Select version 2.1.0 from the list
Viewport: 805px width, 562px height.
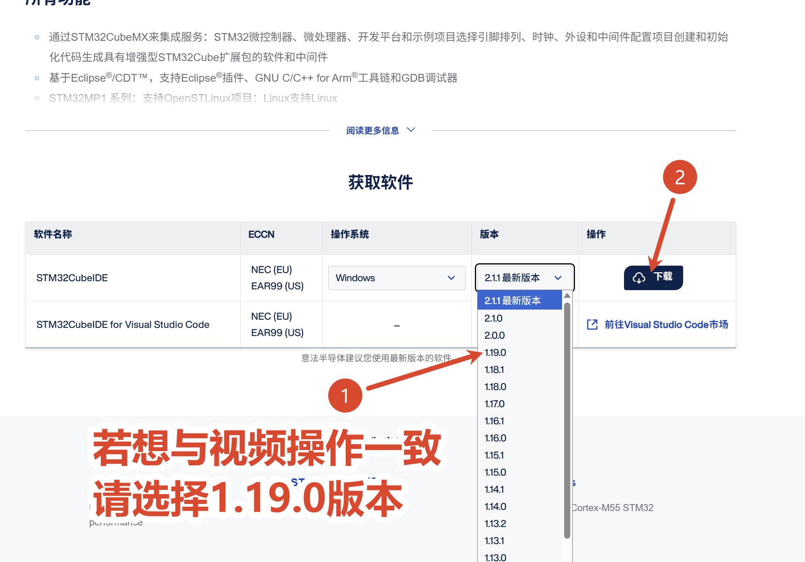coord(520,318)
